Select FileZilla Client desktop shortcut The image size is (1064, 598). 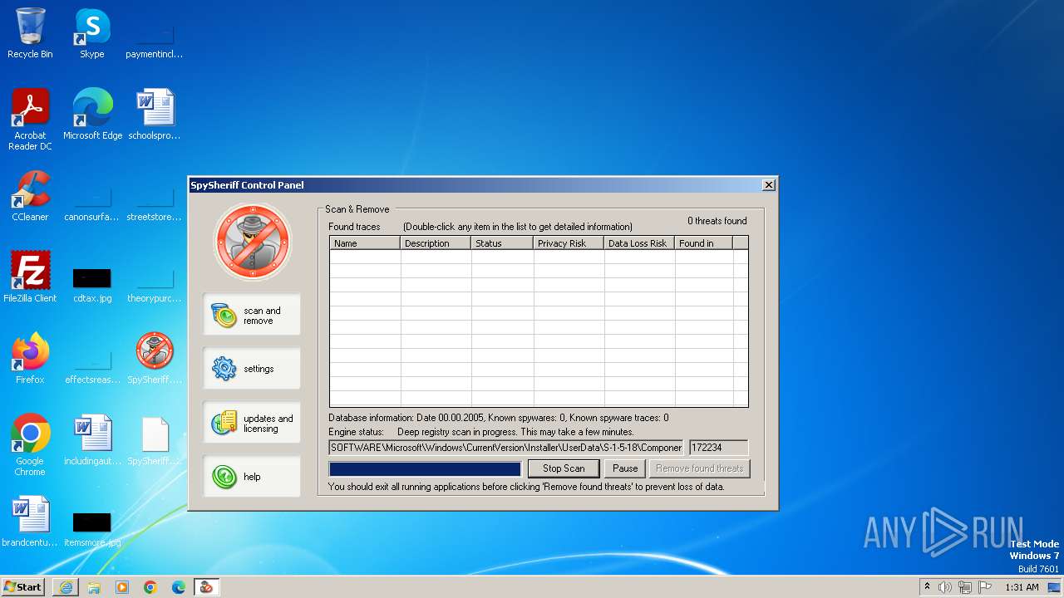[30, 277]
